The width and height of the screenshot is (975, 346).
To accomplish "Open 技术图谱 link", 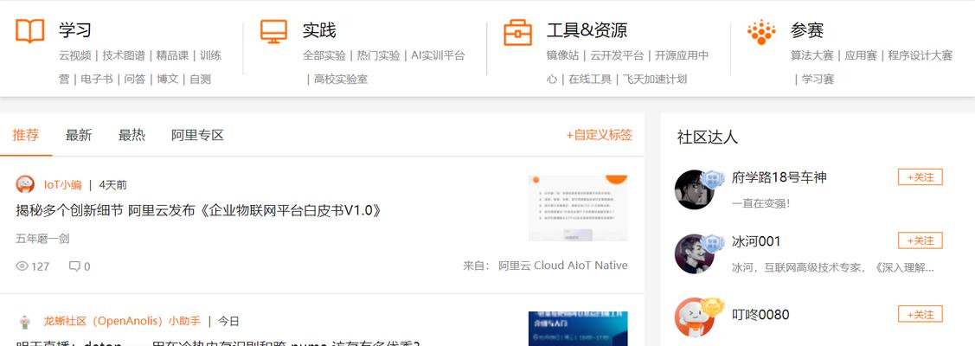I will tap(123, 55).
